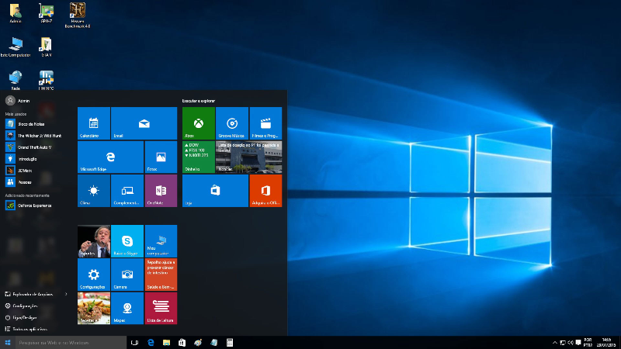
Task: Open the Store taskbar icon
Action: coord(182,343)
